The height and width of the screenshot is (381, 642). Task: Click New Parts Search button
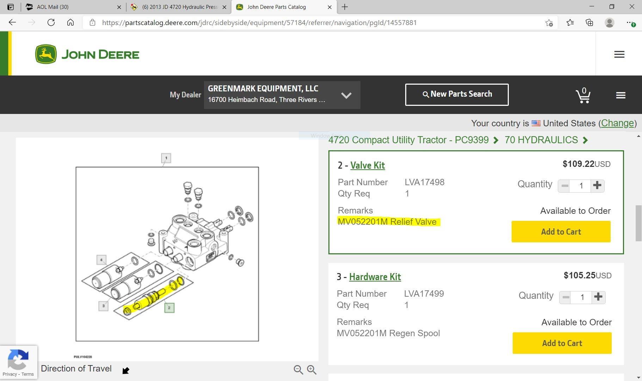457,95
